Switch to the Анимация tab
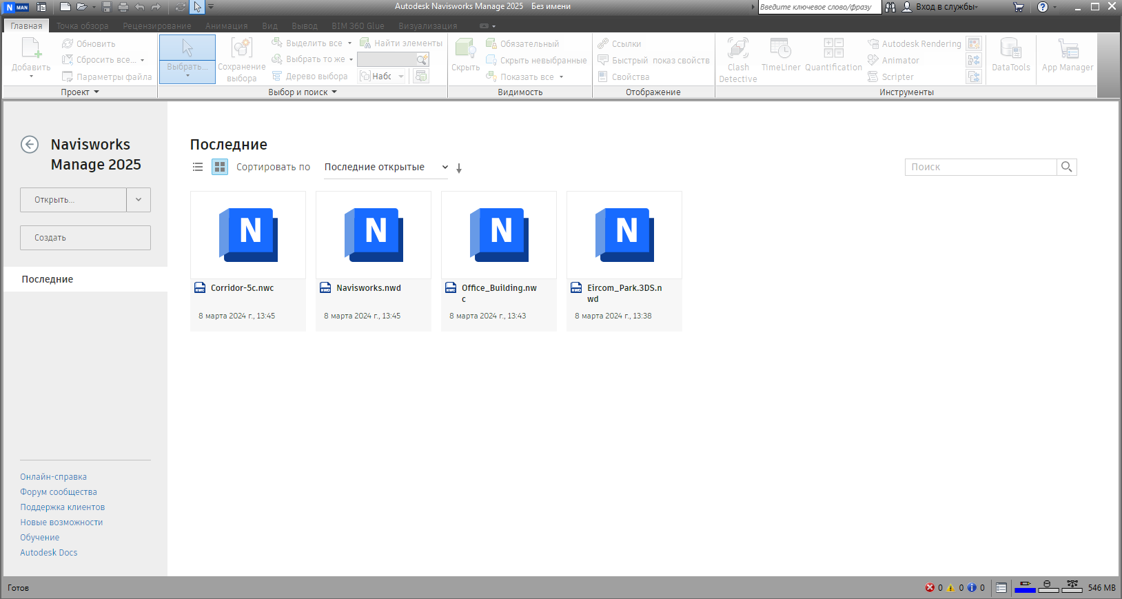 tap(226, 26)
